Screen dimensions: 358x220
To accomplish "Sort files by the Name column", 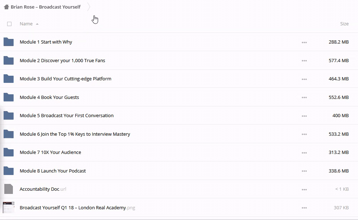I will click(26, 24).
